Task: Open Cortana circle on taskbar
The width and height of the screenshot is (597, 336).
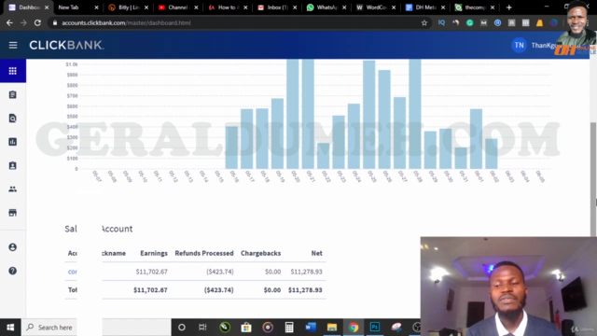Action: pos(182,328)
